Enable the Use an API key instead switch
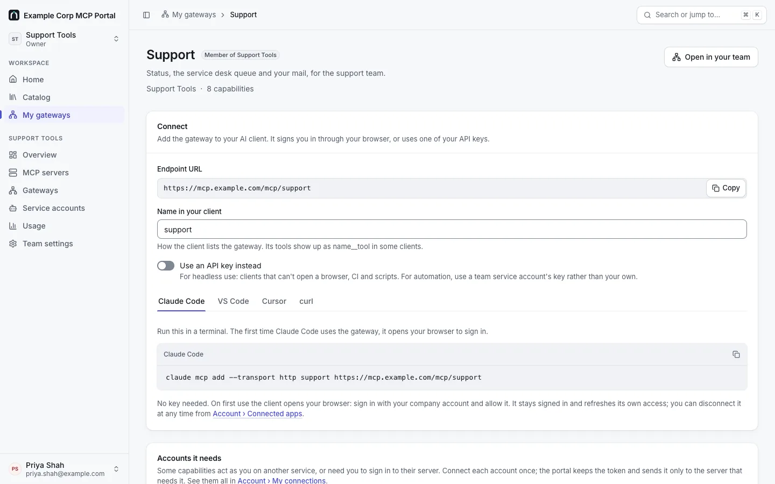 pyautogui.click(x=166, y=266)
